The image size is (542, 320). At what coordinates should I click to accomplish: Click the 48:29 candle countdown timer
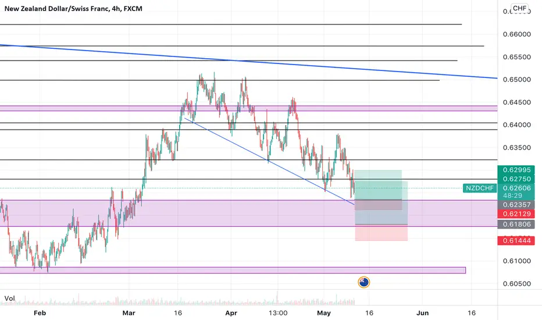(x=512, y=195)
